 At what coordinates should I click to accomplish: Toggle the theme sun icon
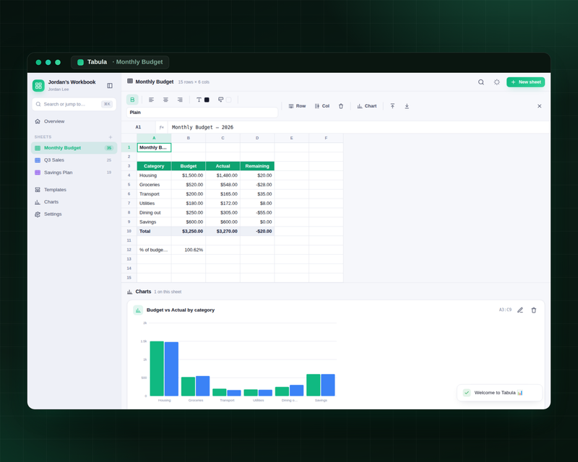(x=497, y=82)
